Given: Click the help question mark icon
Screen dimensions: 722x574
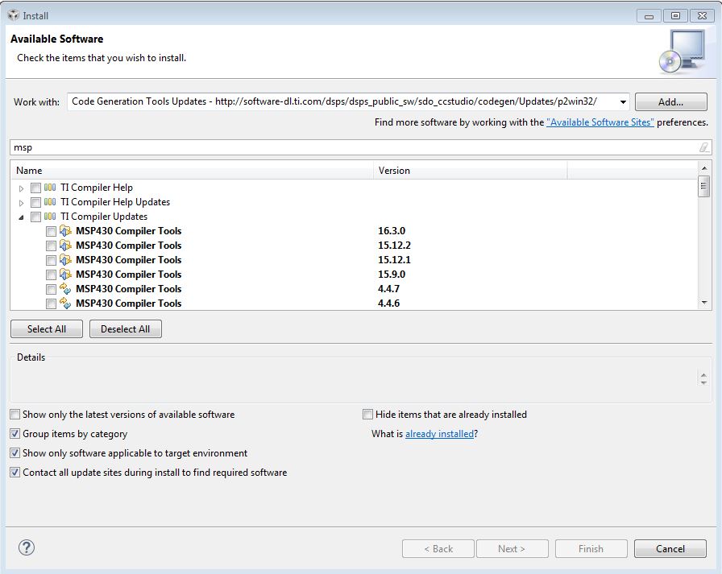Looking at the screenshot, I should pyautogui.click(x=27, y=547).
